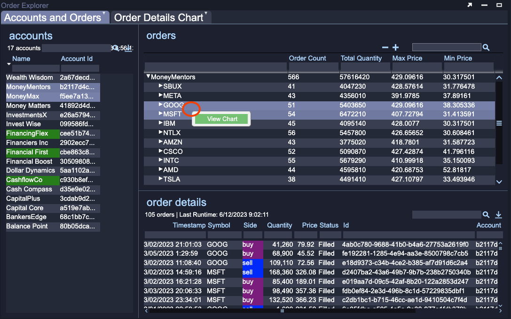Click the orders search text field
The image size is (511, 319).
pos(446,47)
